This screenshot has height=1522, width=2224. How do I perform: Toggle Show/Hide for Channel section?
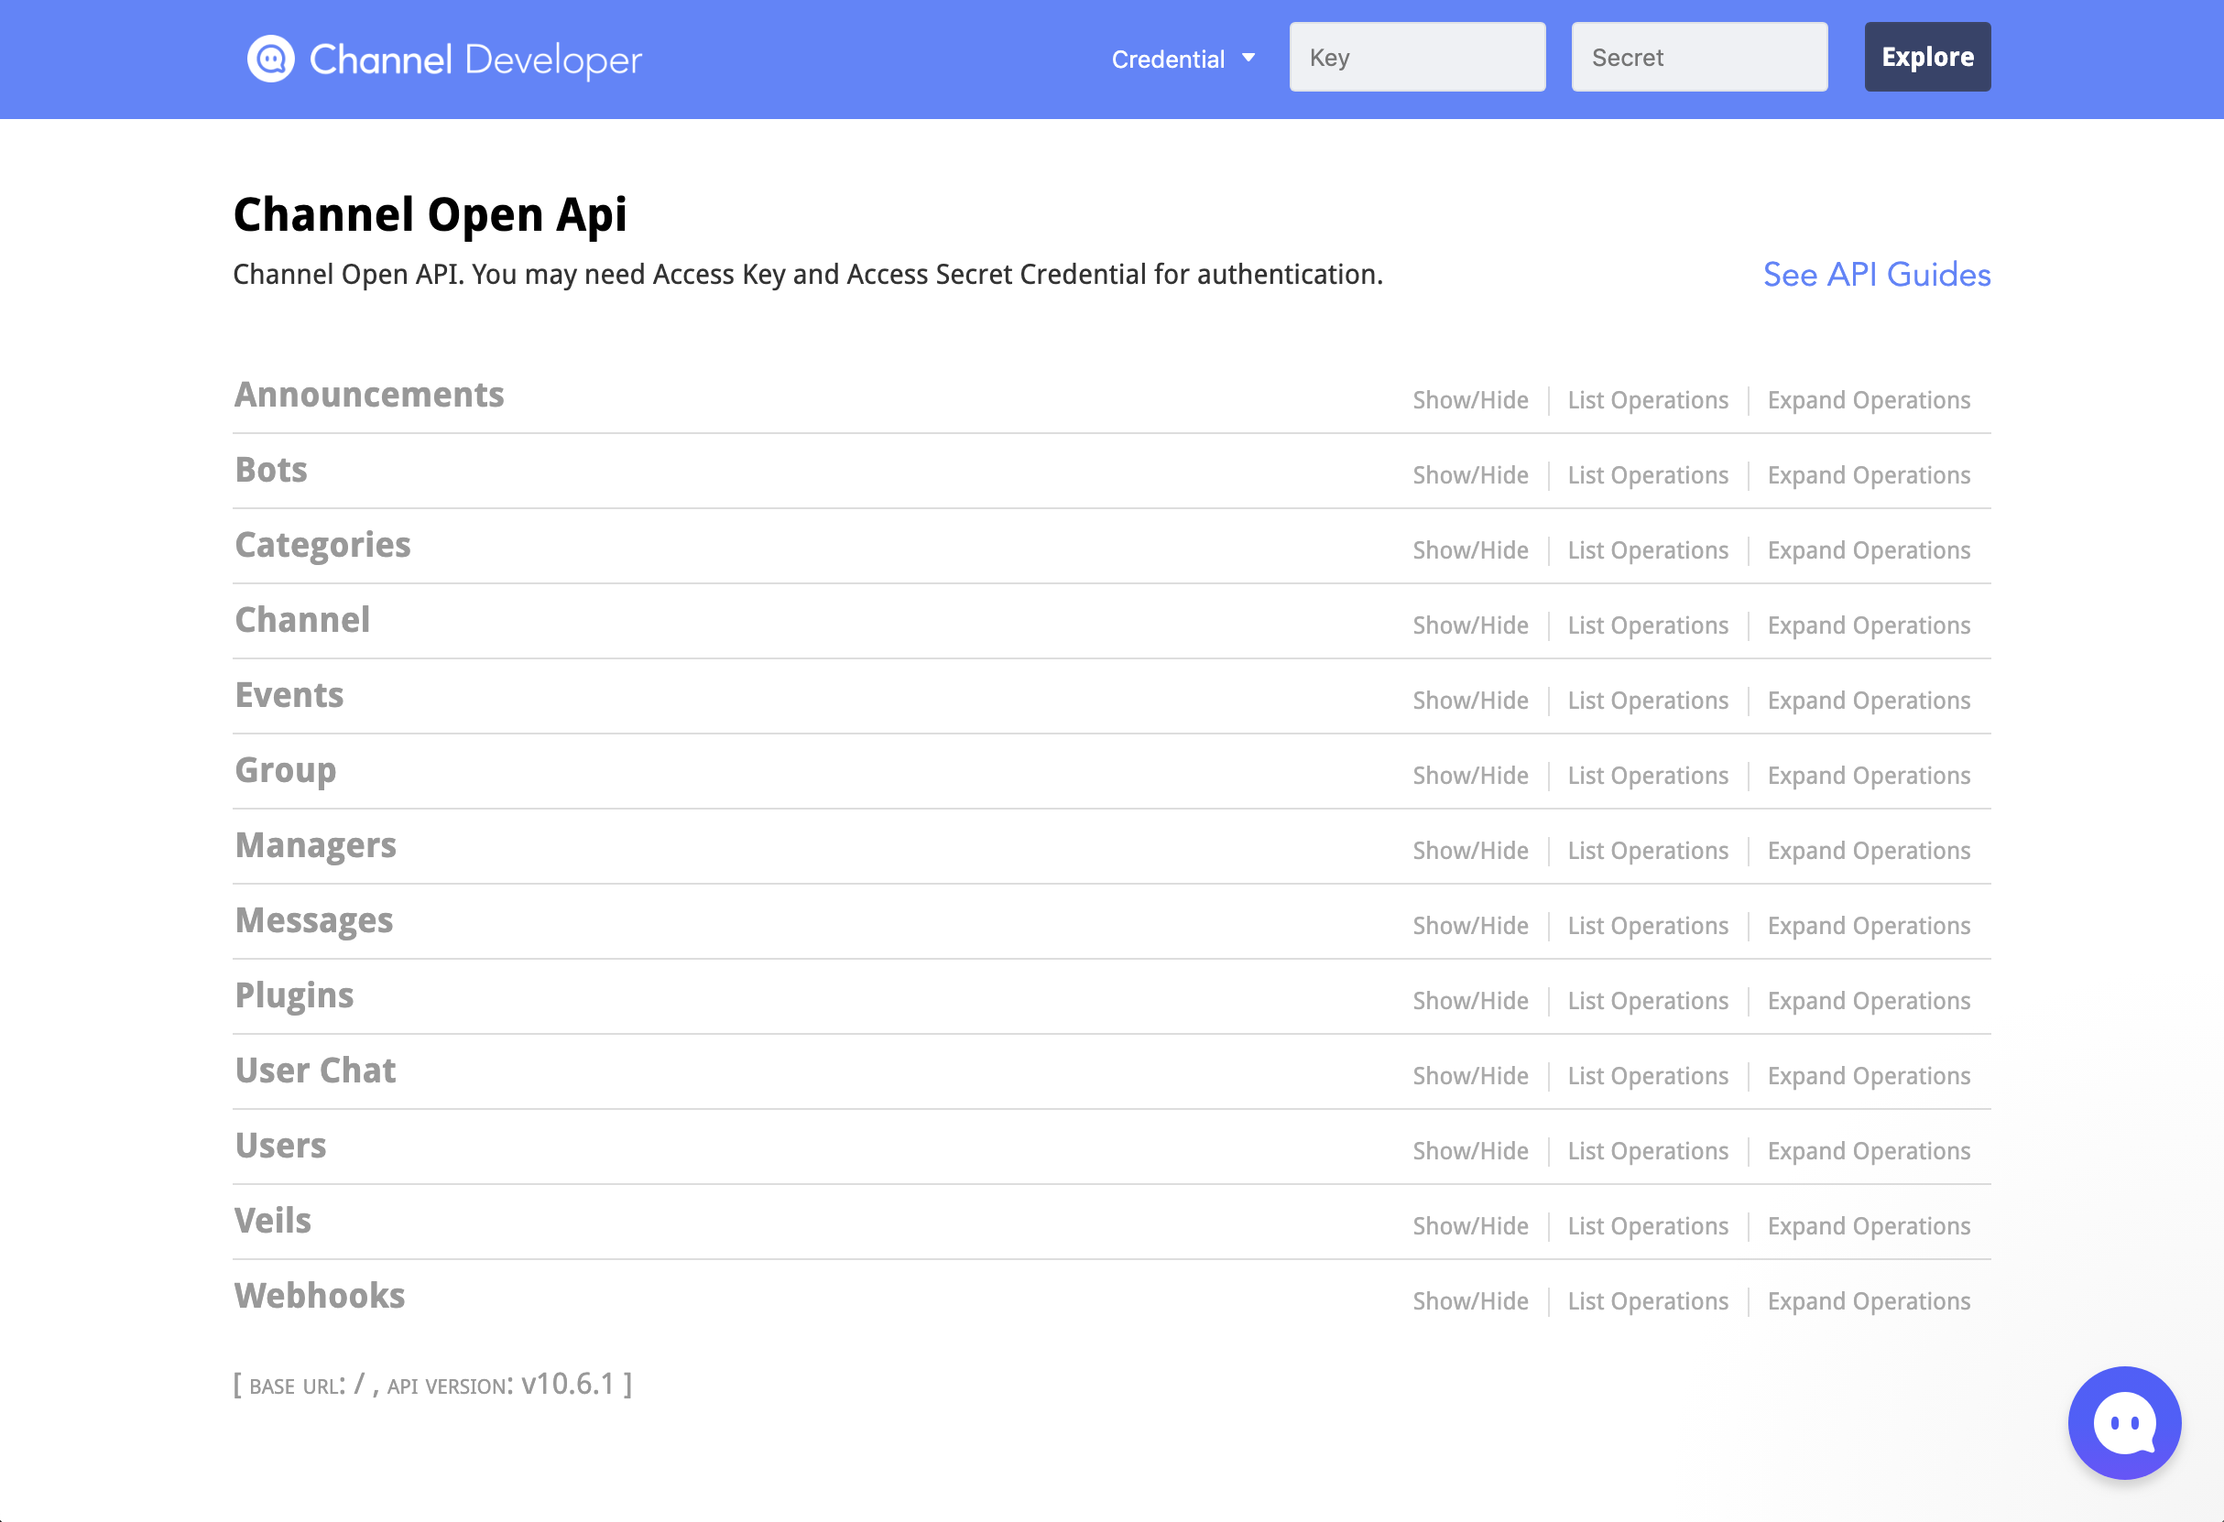tap(1470, 625)
